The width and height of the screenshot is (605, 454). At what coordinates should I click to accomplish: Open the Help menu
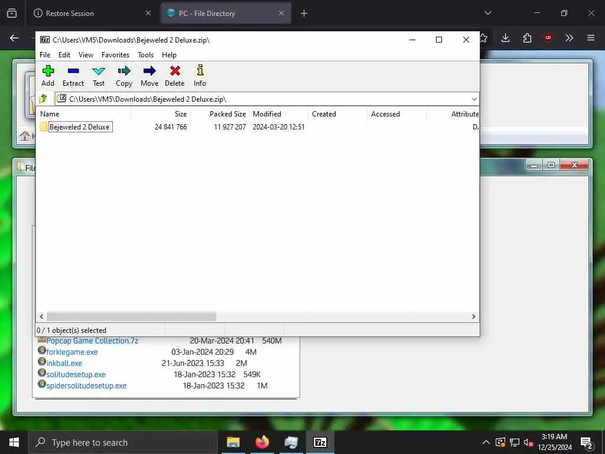pyautogui.click(x=169, y=55)
